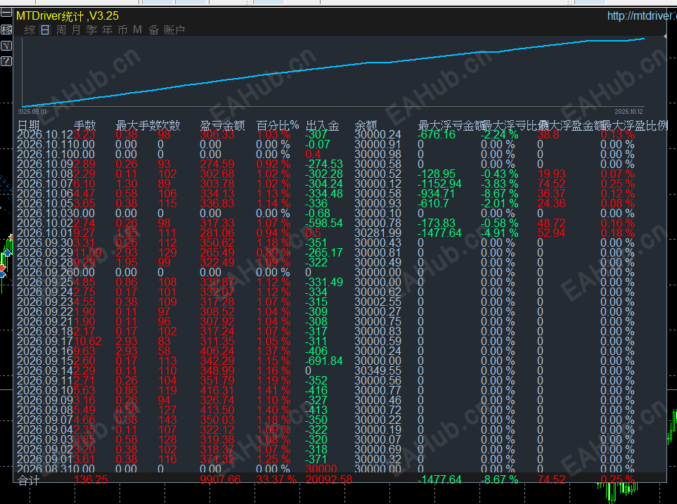Go to the 账户 account tab
Image resolution: width=677 pixels, height=504 pixels.
point(174,30)
